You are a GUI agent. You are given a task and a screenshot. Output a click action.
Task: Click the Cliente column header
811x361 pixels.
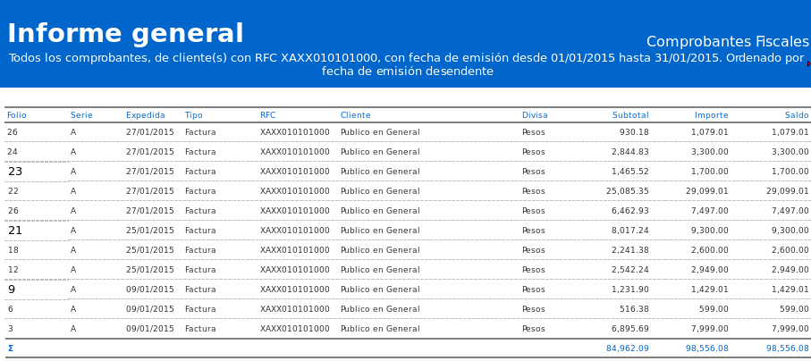point(355,115)
